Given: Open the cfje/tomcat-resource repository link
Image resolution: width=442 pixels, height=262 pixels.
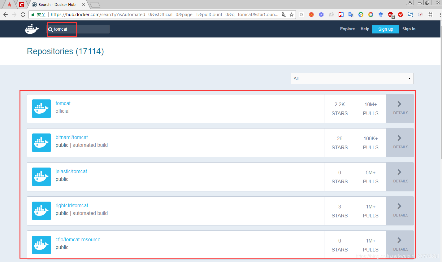Looking at the screenshot, I should pos(78,239).
